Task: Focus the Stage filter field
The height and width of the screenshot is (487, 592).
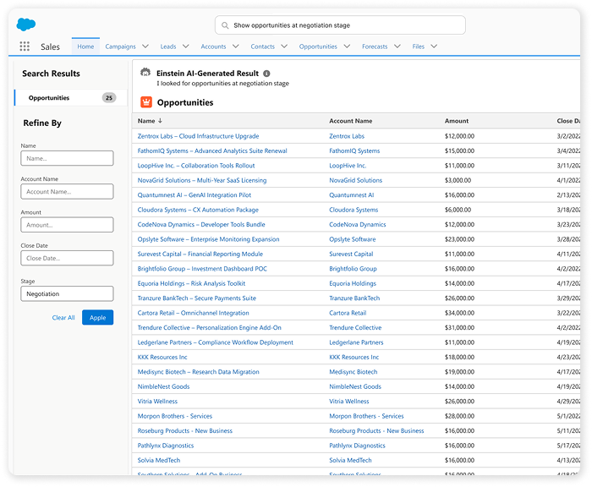Action: pyautogui.click(x=67, y=294)
